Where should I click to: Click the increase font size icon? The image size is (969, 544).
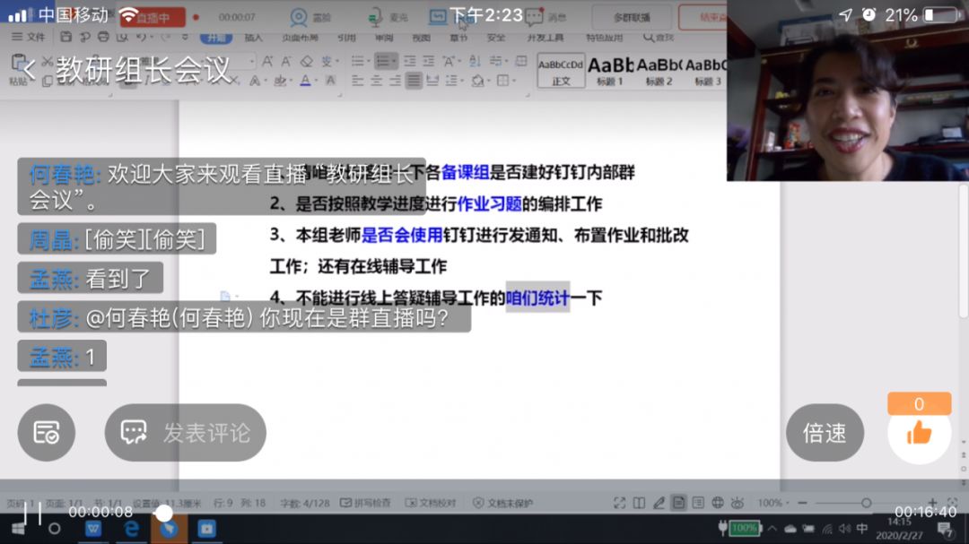[x=267, y=61]
